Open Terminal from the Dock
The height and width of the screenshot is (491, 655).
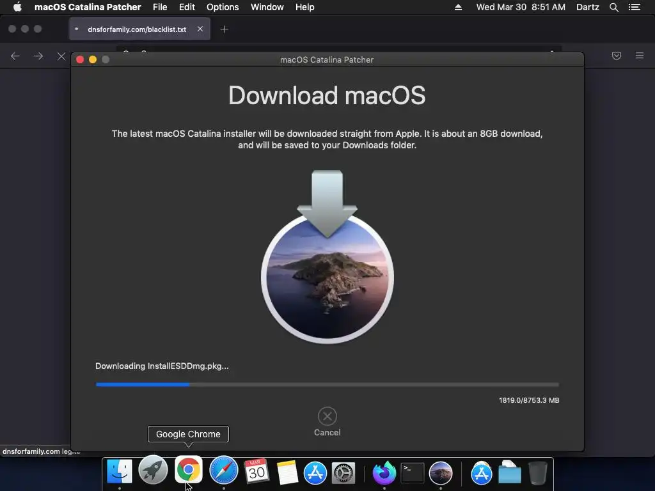pos(413,473)
